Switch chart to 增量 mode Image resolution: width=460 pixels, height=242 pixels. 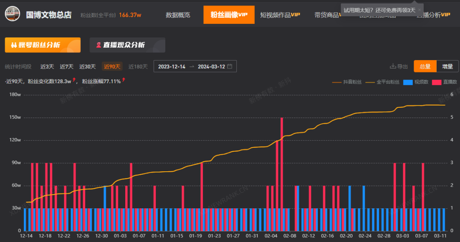click(x=447, y=66)
